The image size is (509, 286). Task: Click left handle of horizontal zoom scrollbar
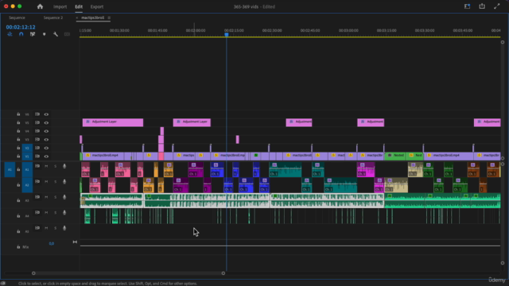click(33, 273)
